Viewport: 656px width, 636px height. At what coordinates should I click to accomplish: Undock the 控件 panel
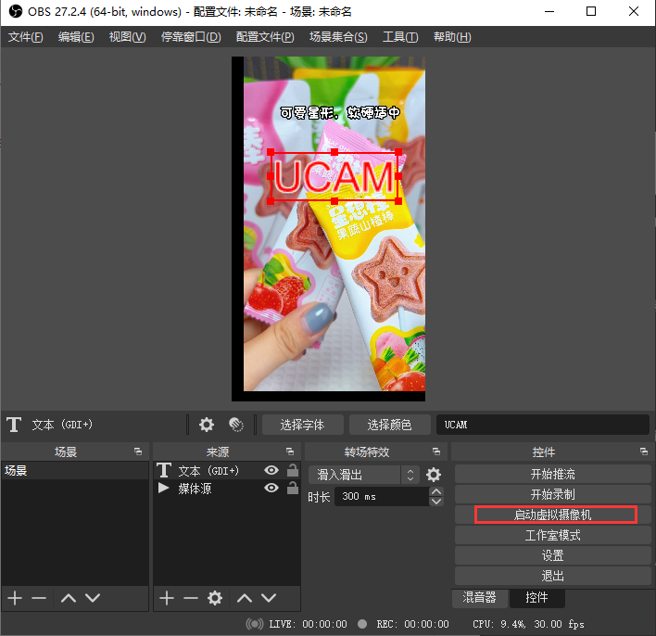click(x=644, y=452)
